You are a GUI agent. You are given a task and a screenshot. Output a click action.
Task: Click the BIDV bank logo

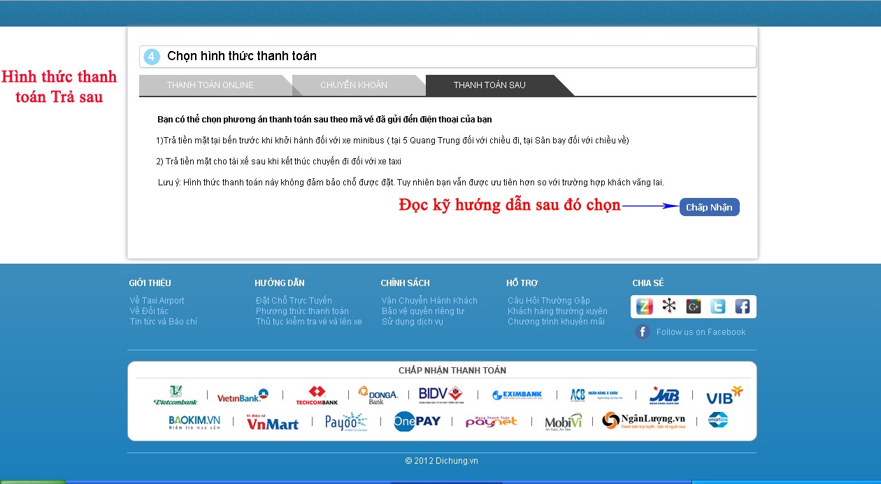[440, 395]
